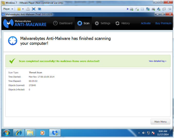Viewport: 174px width, 138px height.
Task: Click the time elapsed value 00:05:02
Action: pos(33,81)
